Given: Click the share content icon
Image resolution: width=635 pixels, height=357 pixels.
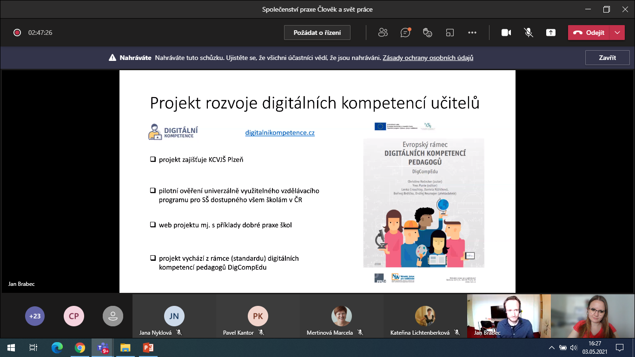Looking at the screenshot, I should click(x=551, y=33).
